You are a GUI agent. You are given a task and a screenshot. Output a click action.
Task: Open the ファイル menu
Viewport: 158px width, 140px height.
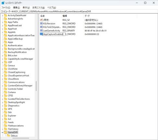[6, 7]
